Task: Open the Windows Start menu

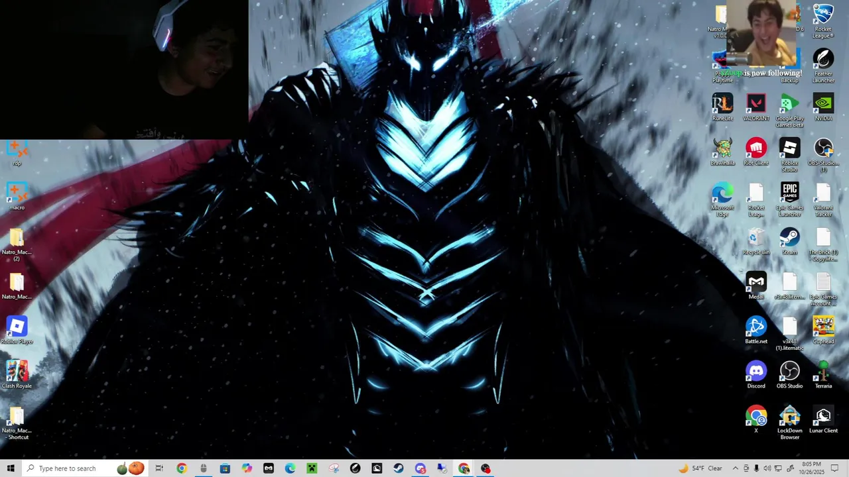Action: (x=11, y=468)
